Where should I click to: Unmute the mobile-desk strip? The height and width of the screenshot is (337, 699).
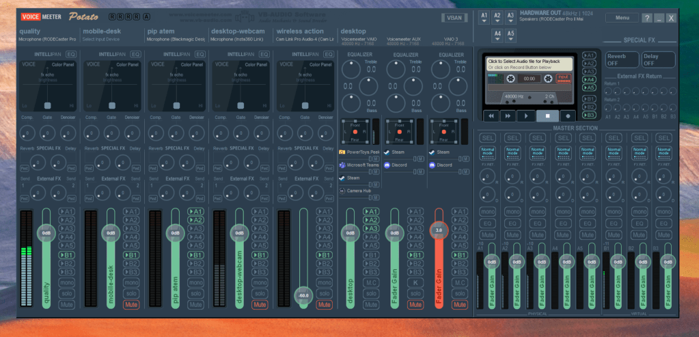pos(131,305)
